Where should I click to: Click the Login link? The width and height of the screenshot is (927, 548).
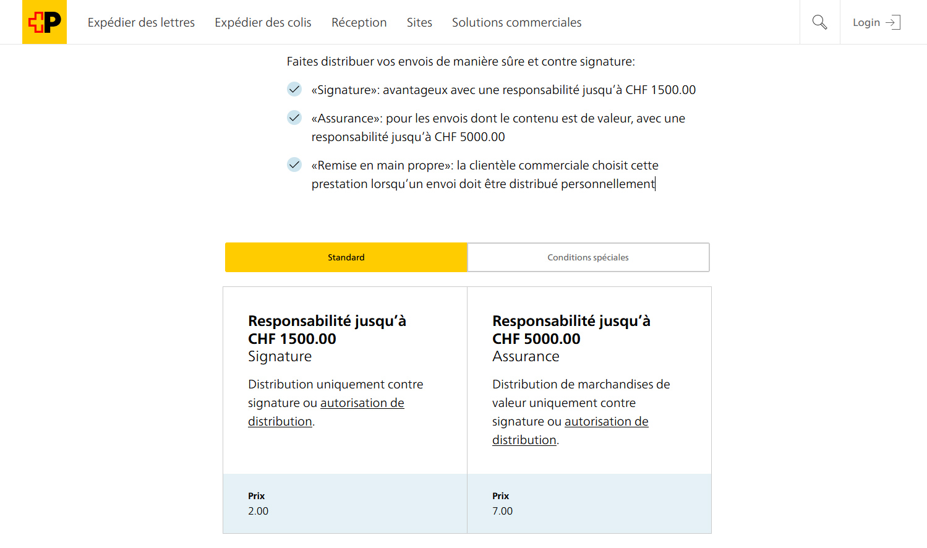tap(866, 22)
